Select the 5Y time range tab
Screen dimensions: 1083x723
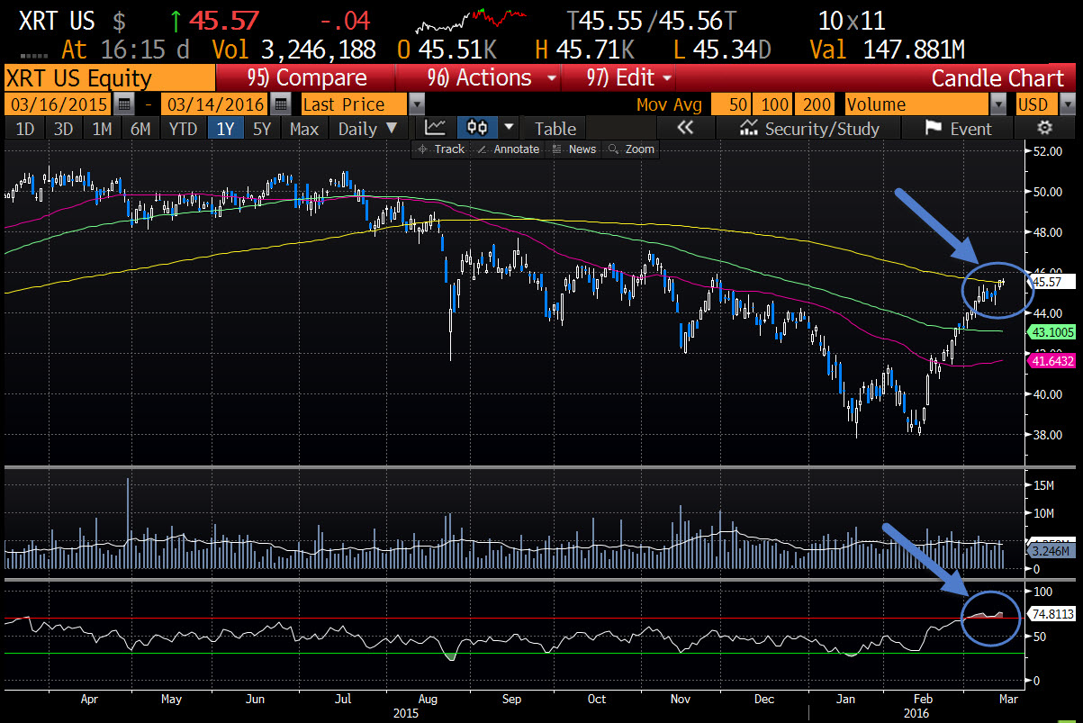[261, 129]
